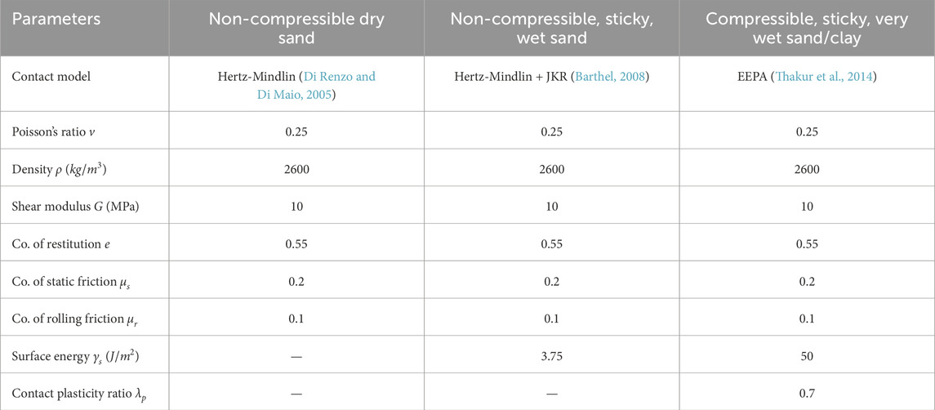Select the Co. of restitution label
Screen dimensions: 935x410
pyautogui.click(x=65, y=243)
